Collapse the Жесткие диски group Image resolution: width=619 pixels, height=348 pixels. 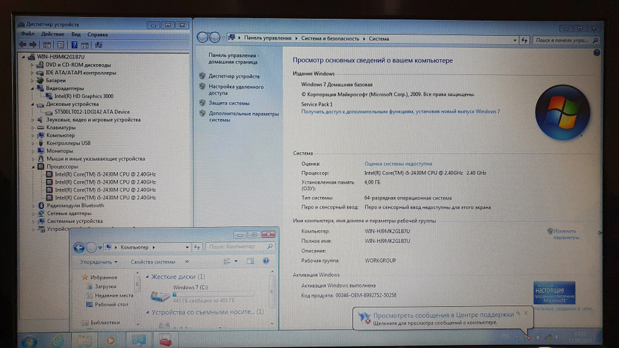point(147,277)
